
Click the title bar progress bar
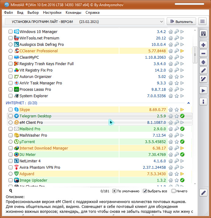[x=189, y=4]
